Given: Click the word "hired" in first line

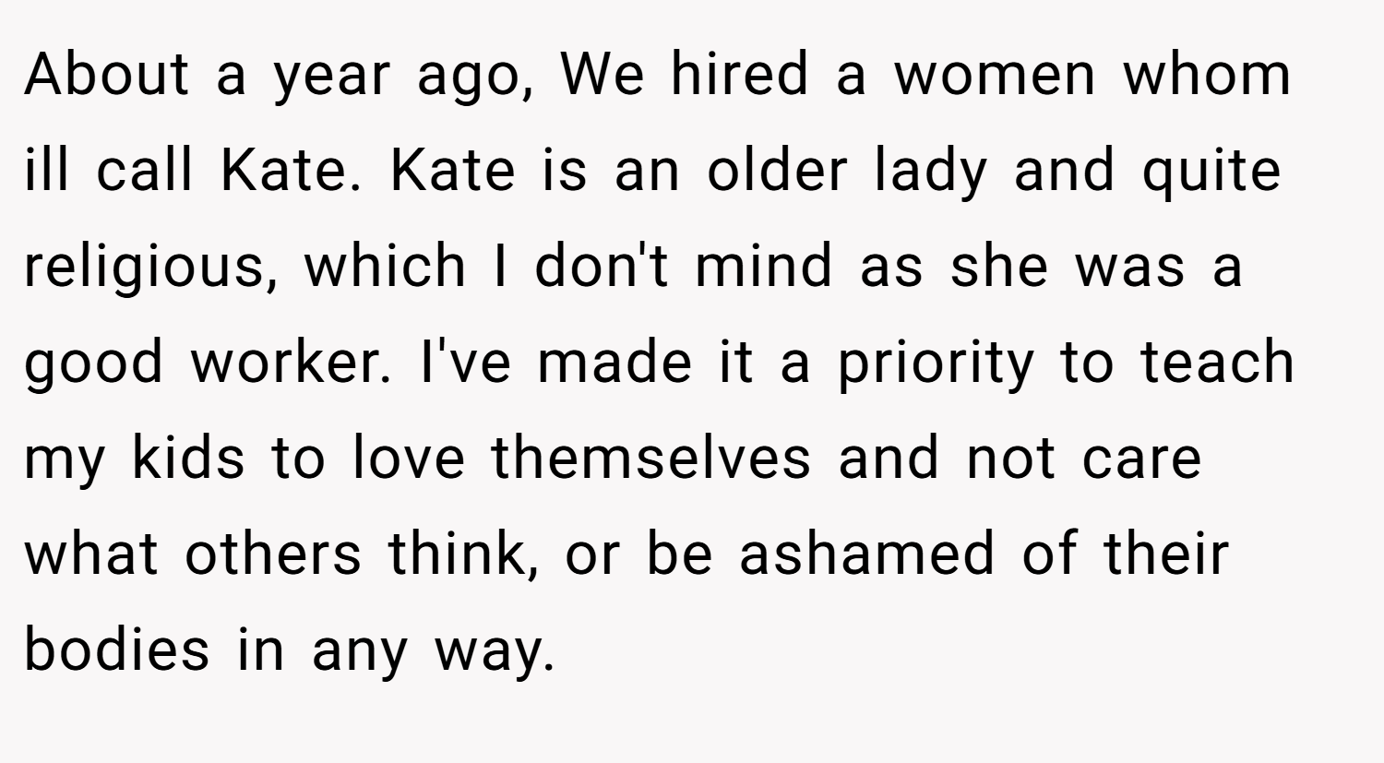Looking at the screenshot, I should click(x=739, y=73).
